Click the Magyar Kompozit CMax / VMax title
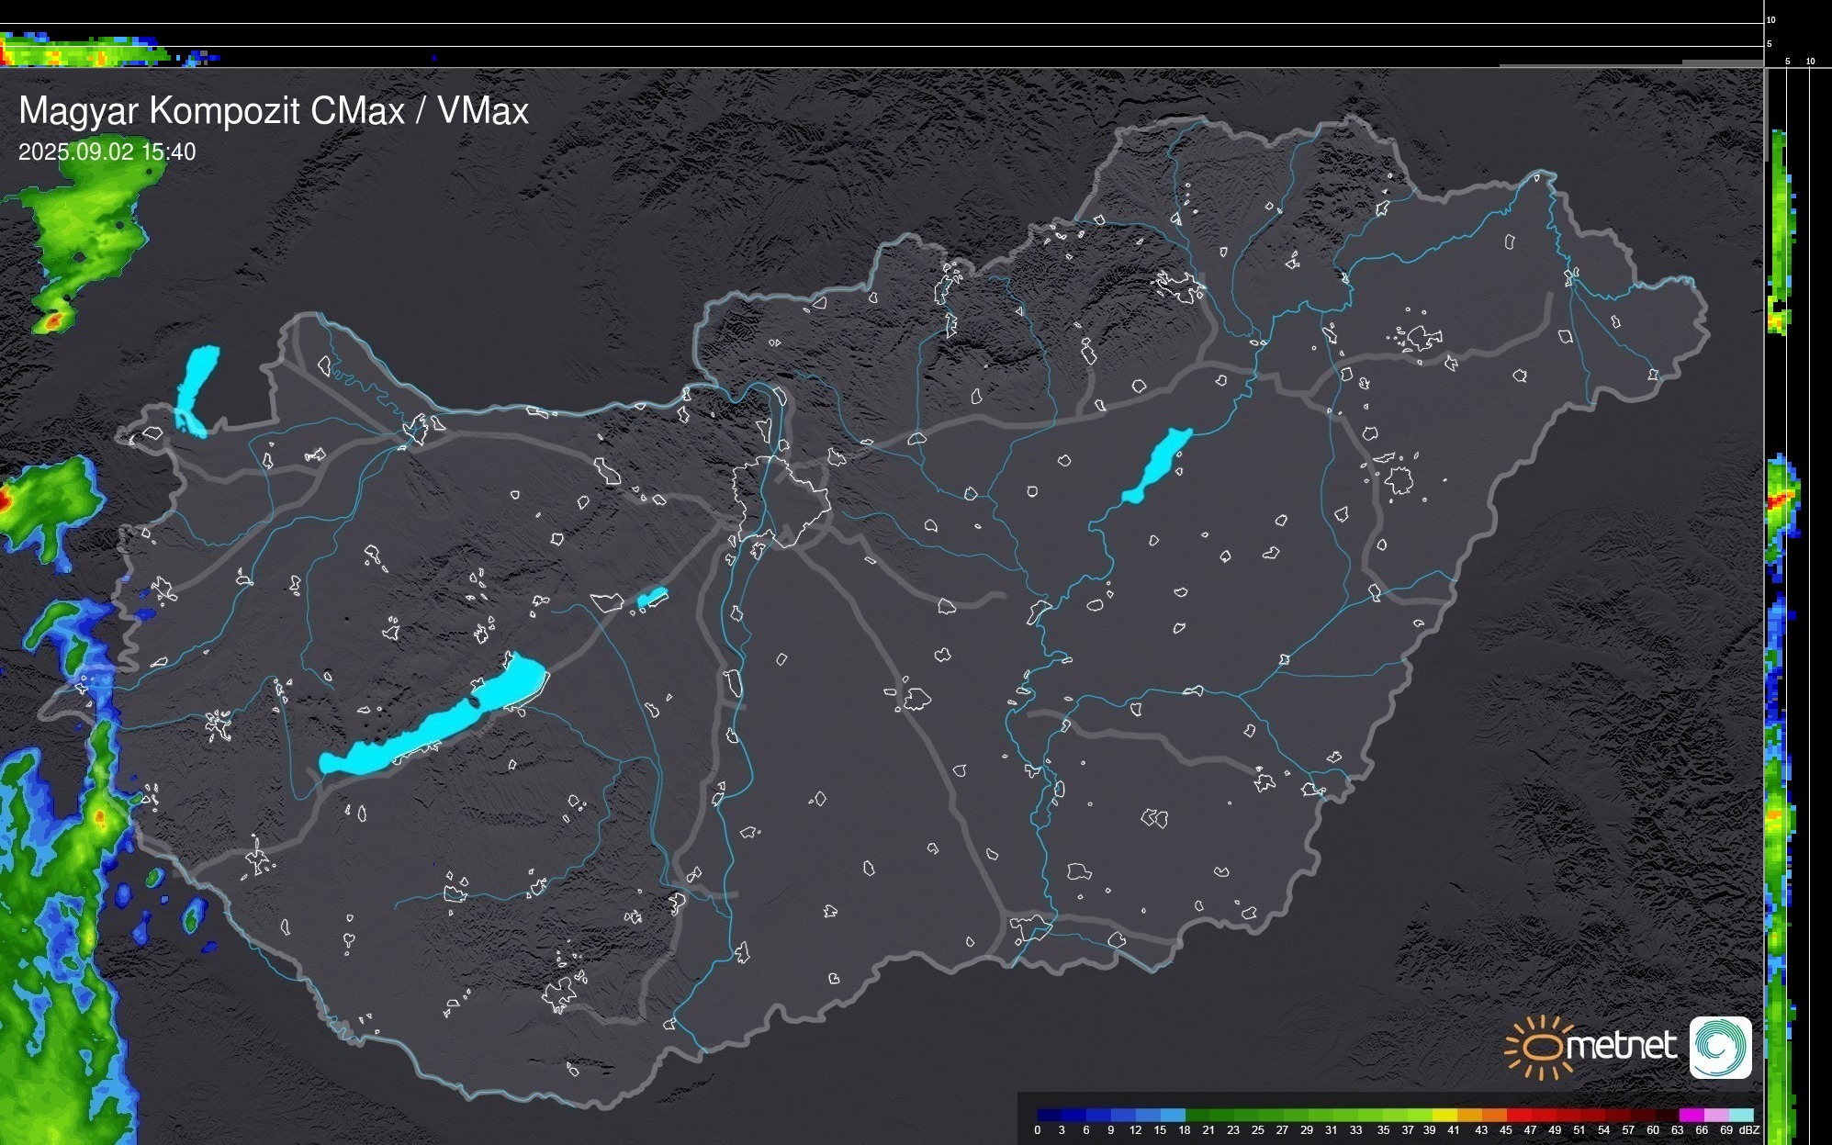The width and height of the screenshot is (1832, 1145). (x=274, y=111)
